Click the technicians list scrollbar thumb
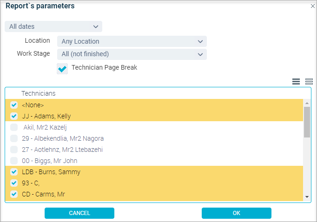 point(307,122)
